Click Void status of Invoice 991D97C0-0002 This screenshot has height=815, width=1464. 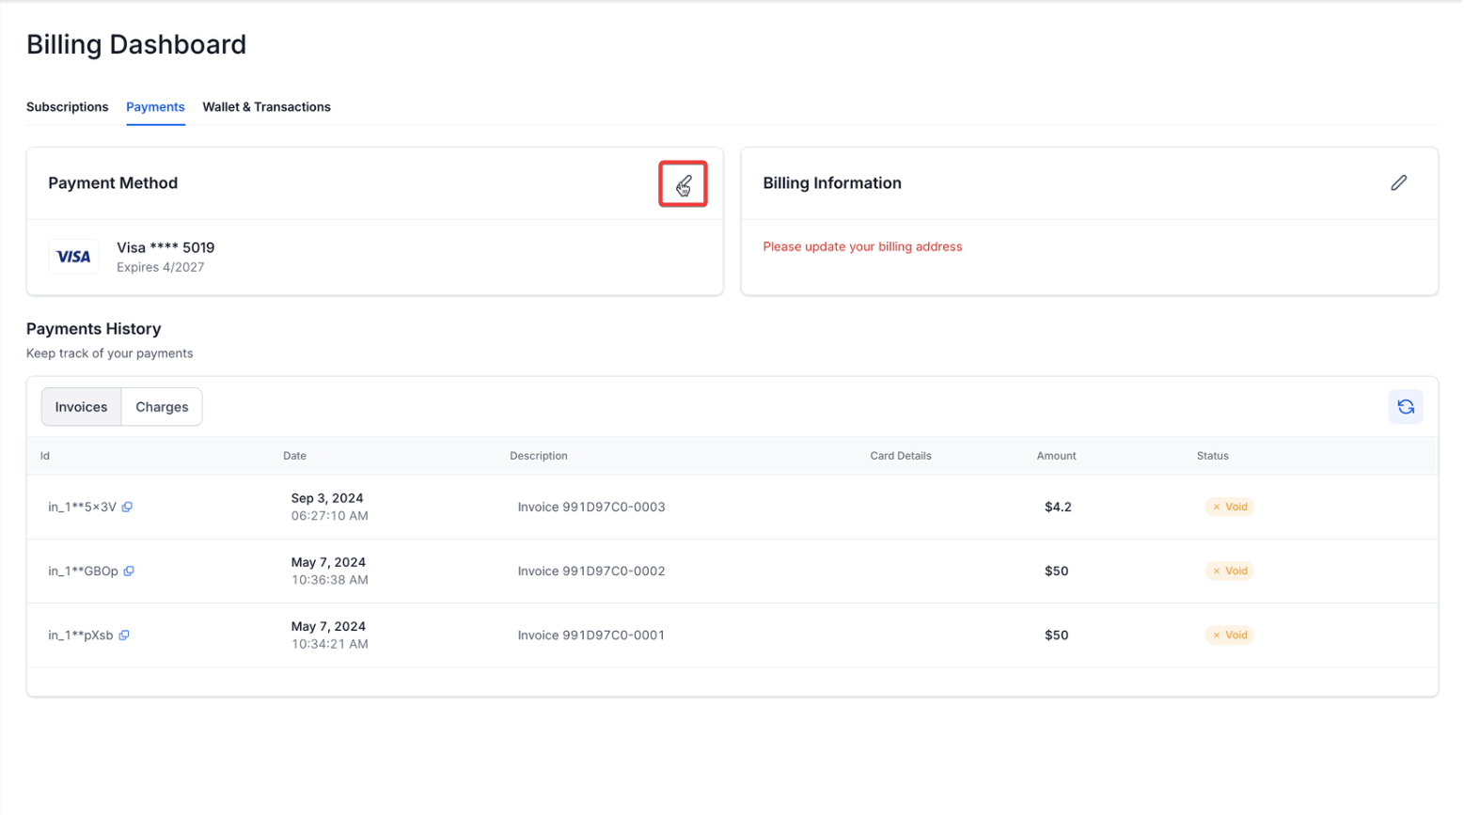(x=1229, y=571)
